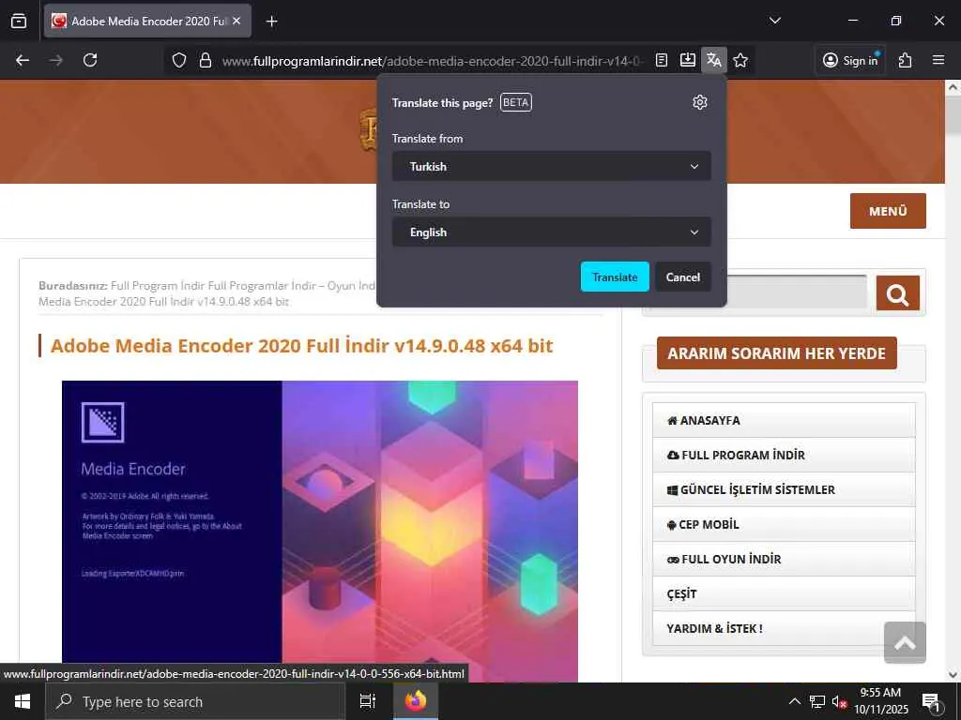Open ÇEŞİT menu item

[784, 593]
